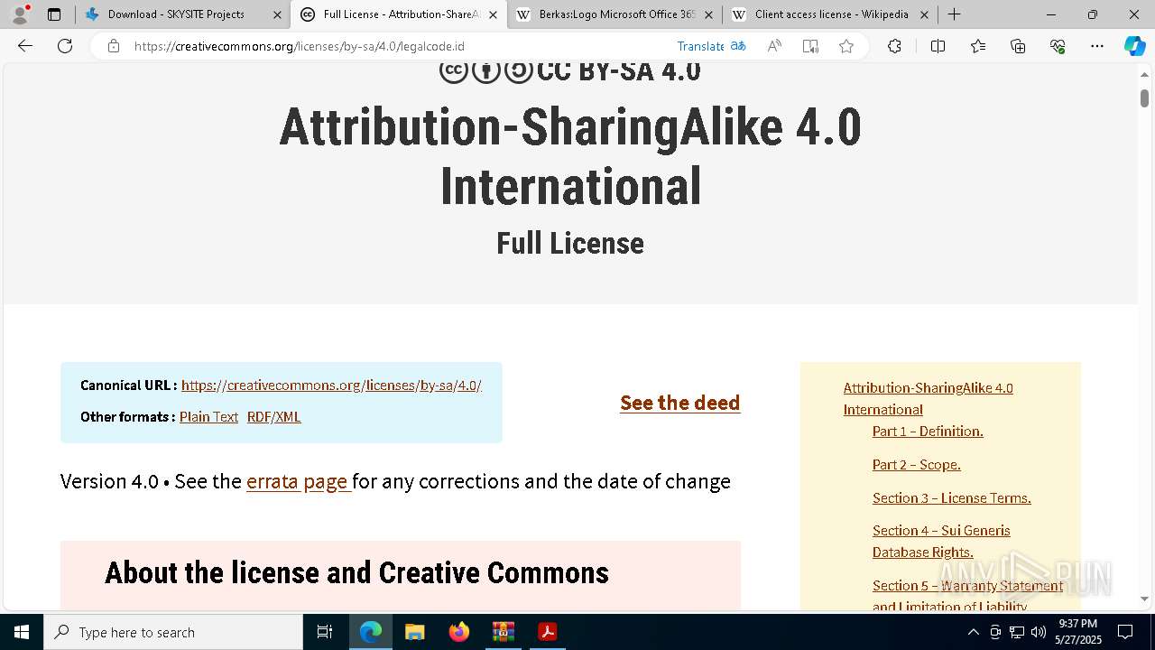The image size is (1155, 650).
Task: Select the Full License - Attribution-ShareAlike tab
Action: [398, 14]
